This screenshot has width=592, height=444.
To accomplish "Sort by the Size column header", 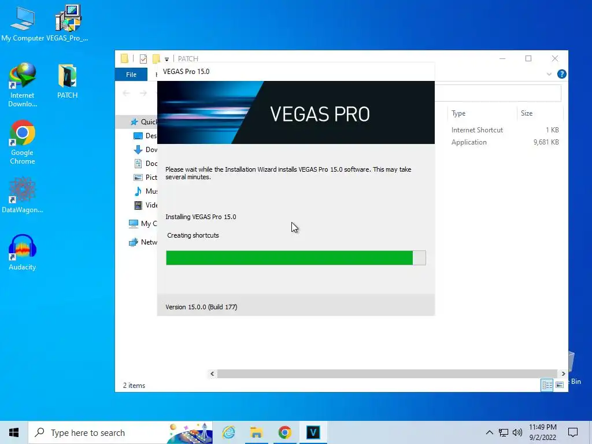I will [x=540, y=113].
